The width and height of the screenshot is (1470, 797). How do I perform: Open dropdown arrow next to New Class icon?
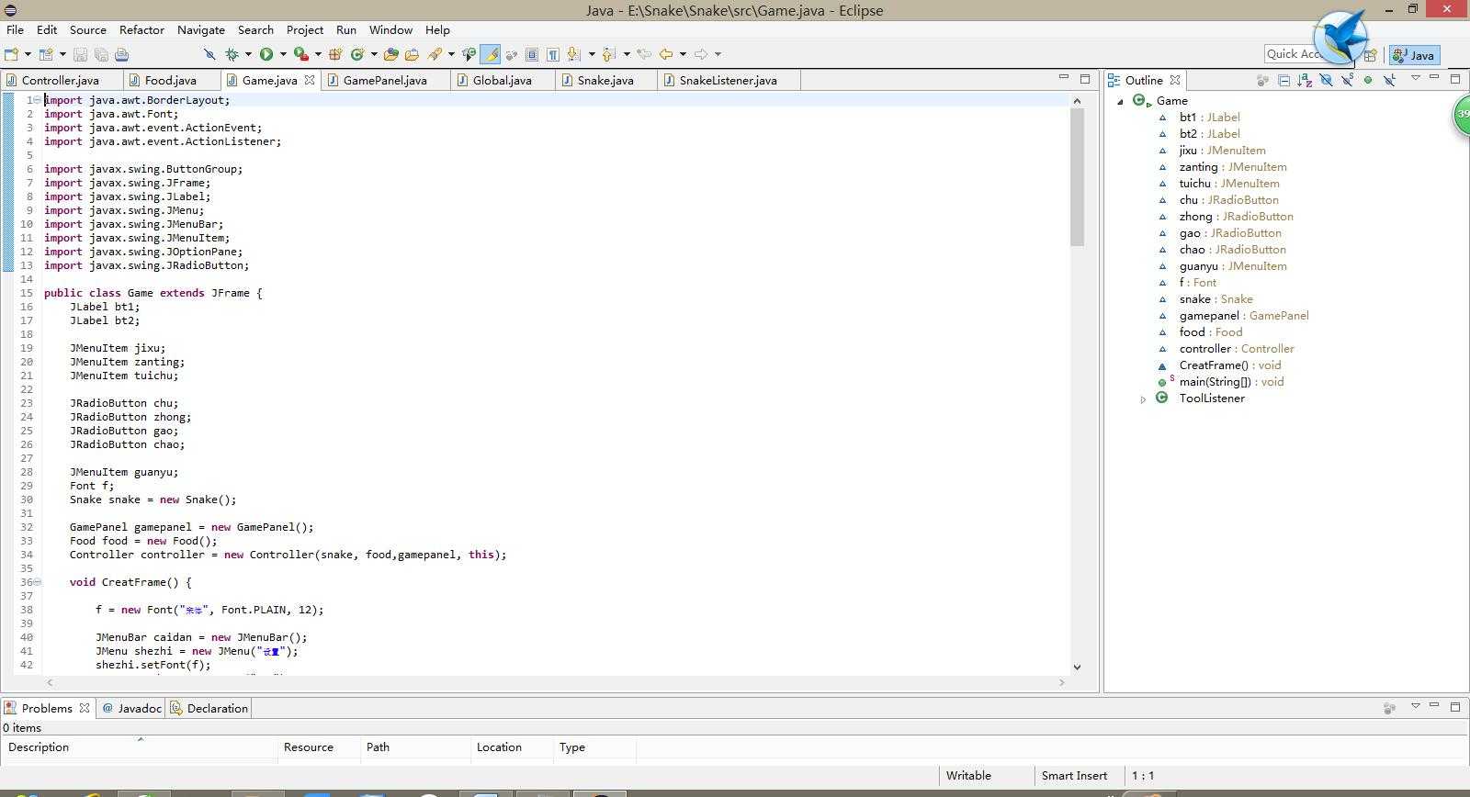pyautogui.click(x=374, y=54)
